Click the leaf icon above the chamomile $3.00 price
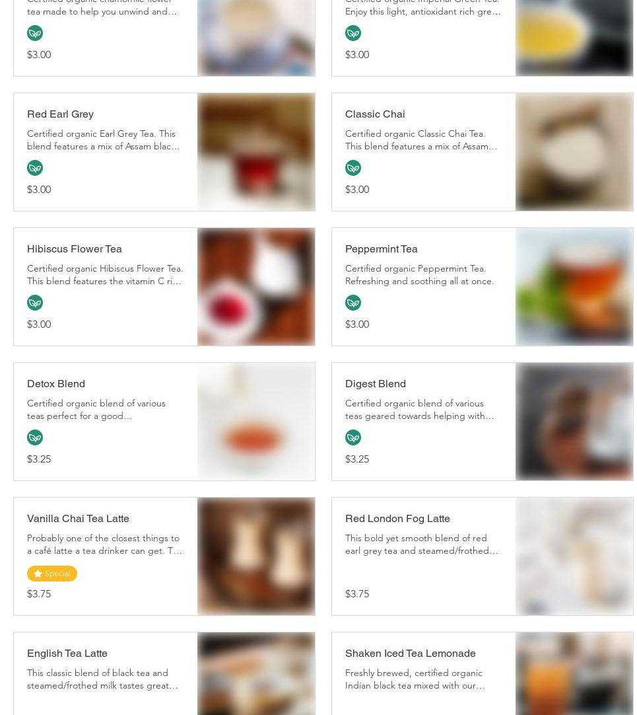Image resolution: width=637 pixels, height=715 pixels. click(35, 33)
